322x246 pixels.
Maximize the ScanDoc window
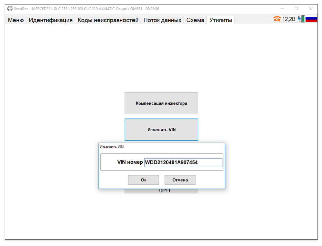coord(296,9)
